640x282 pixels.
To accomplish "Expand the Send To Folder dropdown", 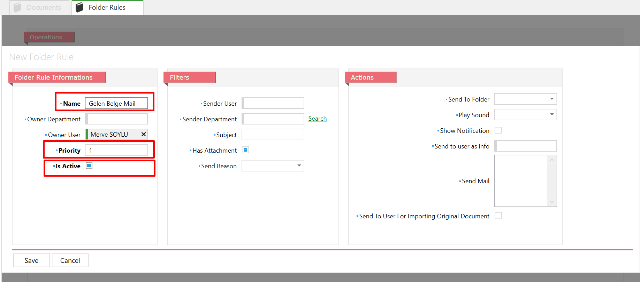I will coord(551,99).
